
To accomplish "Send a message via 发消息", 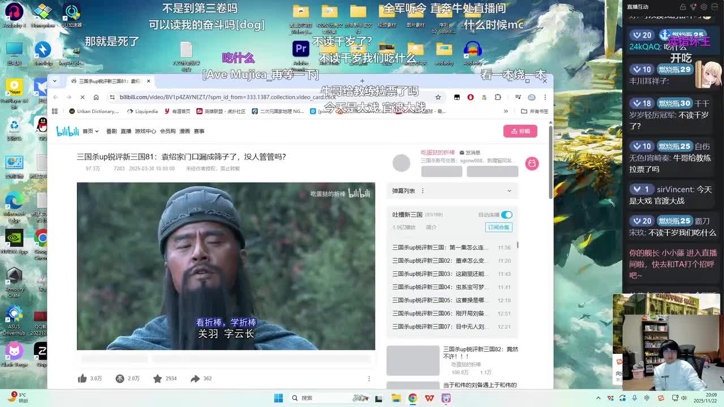I will tap(470, 153).
